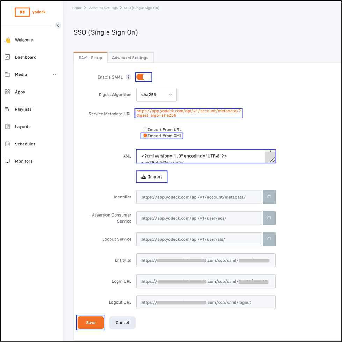Copy the Assertion Consumer Service URL
This screenshot has height=342, width=342.
point(269,218)
